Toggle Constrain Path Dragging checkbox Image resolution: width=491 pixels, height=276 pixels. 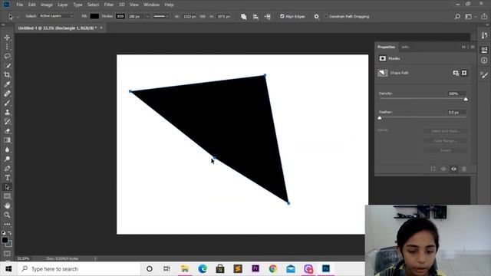[326, 16]
